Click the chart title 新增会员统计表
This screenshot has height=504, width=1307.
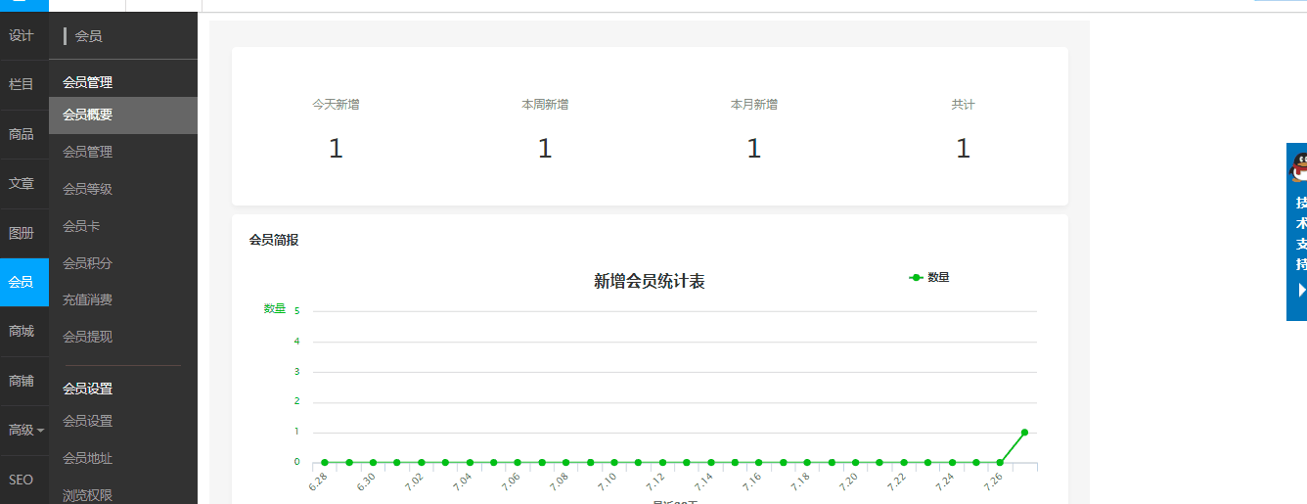650,282
